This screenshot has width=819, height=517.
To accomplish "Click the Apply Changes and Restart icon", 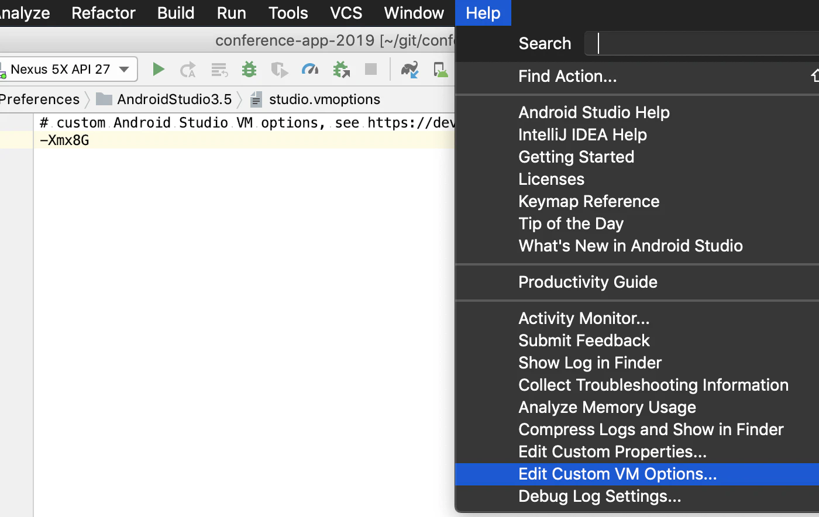I will click(188, 70).
